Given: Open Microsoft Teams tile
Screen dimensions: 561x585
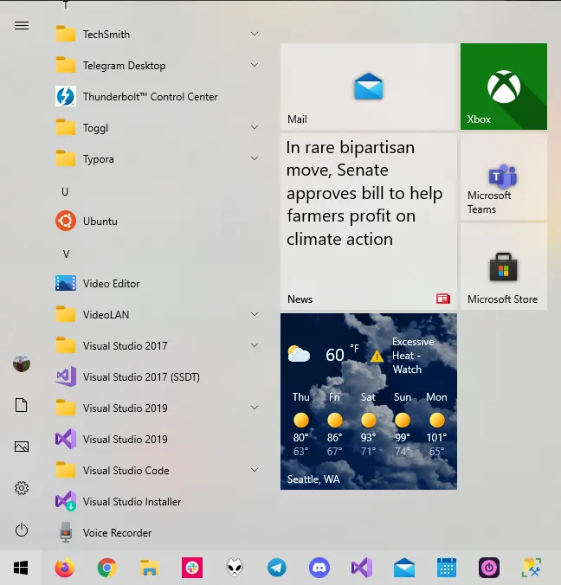Looking at the screenshot, I should coord(503,177).
